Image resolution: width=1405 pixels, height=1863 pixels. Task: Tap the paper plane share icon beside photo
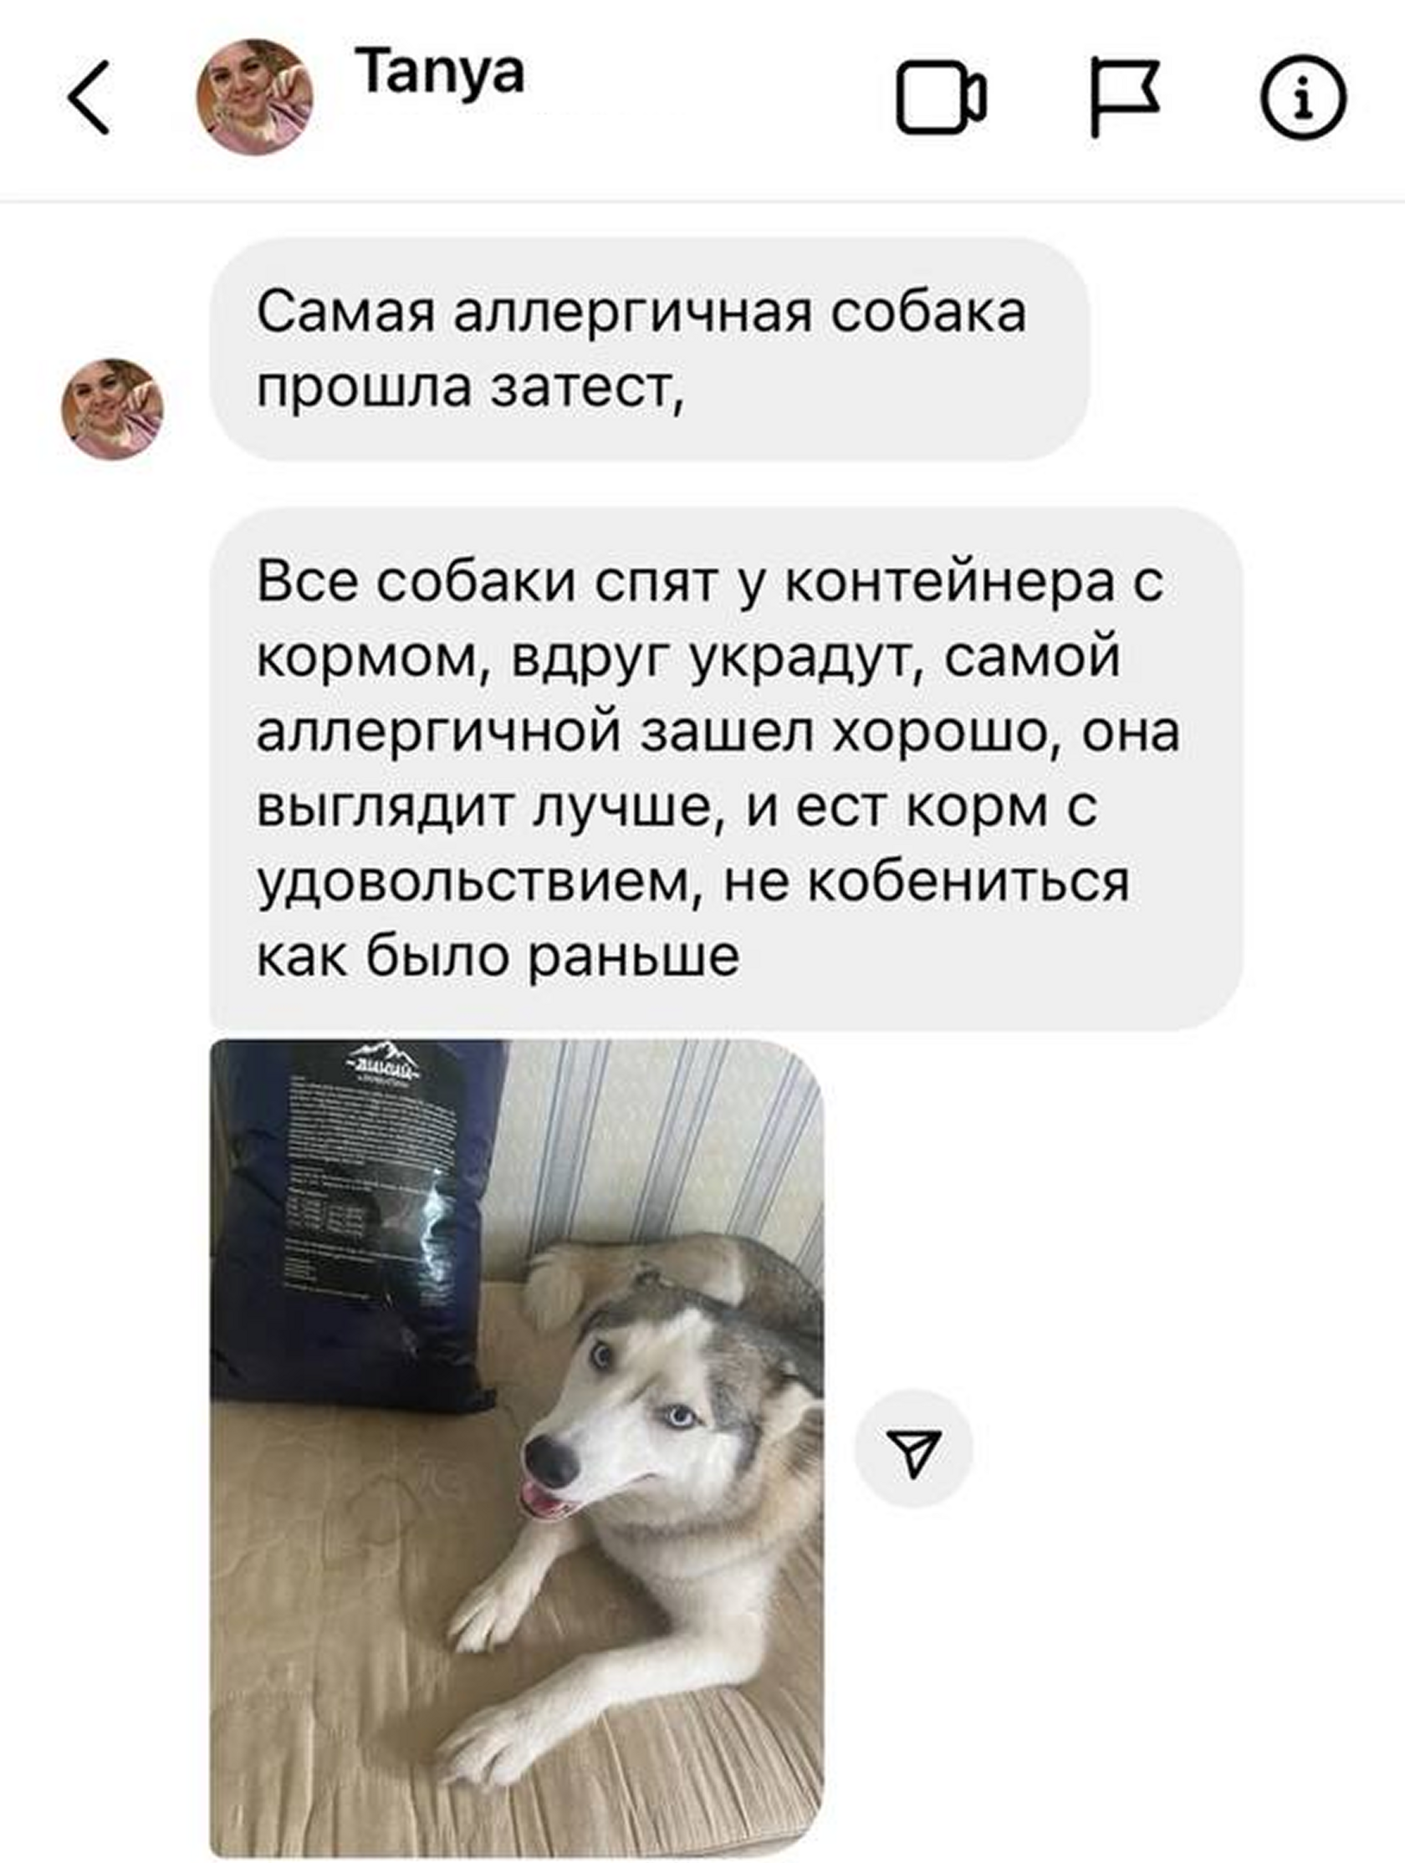pos(914,1447)
